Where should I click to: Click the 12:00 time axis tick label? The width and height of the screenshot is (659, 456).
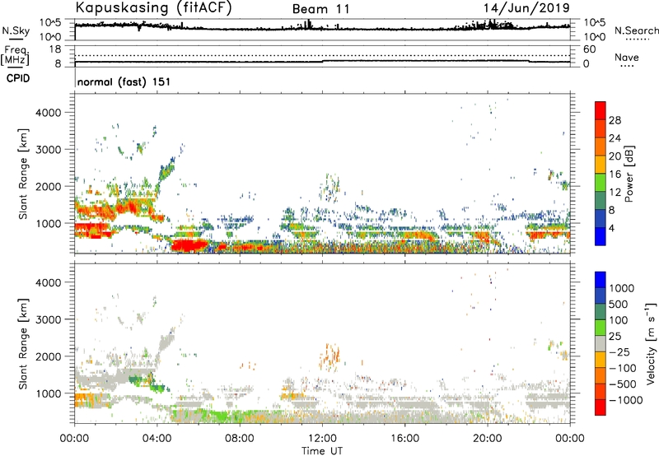[322, 439]
